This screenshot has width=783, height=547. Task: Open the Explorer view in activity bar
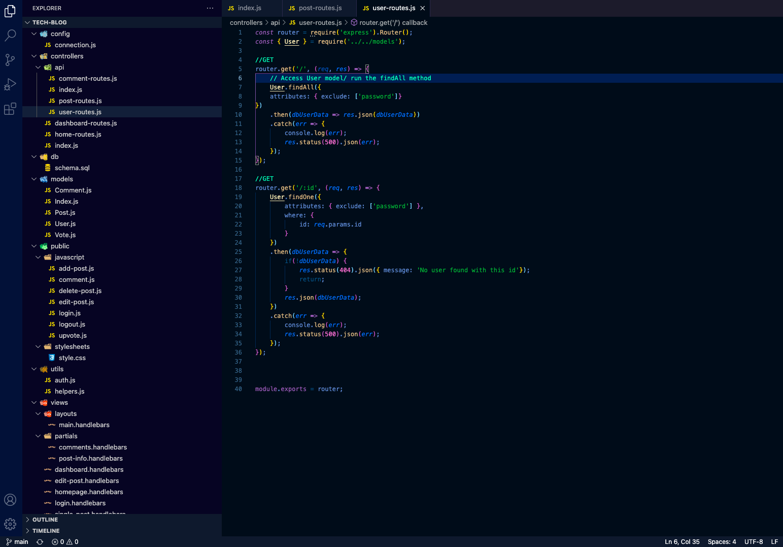click(x=10, y=11)
